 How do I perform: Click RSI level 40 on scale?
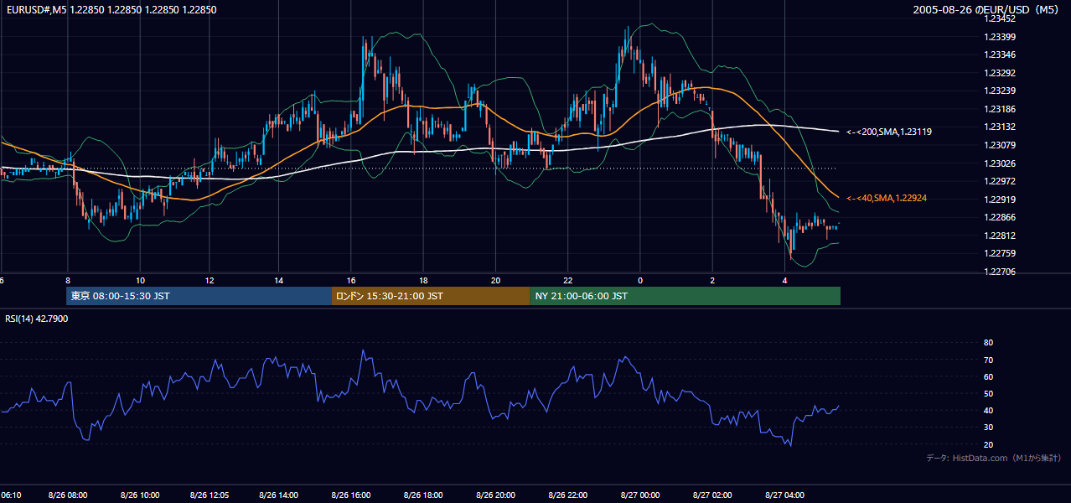988,410
